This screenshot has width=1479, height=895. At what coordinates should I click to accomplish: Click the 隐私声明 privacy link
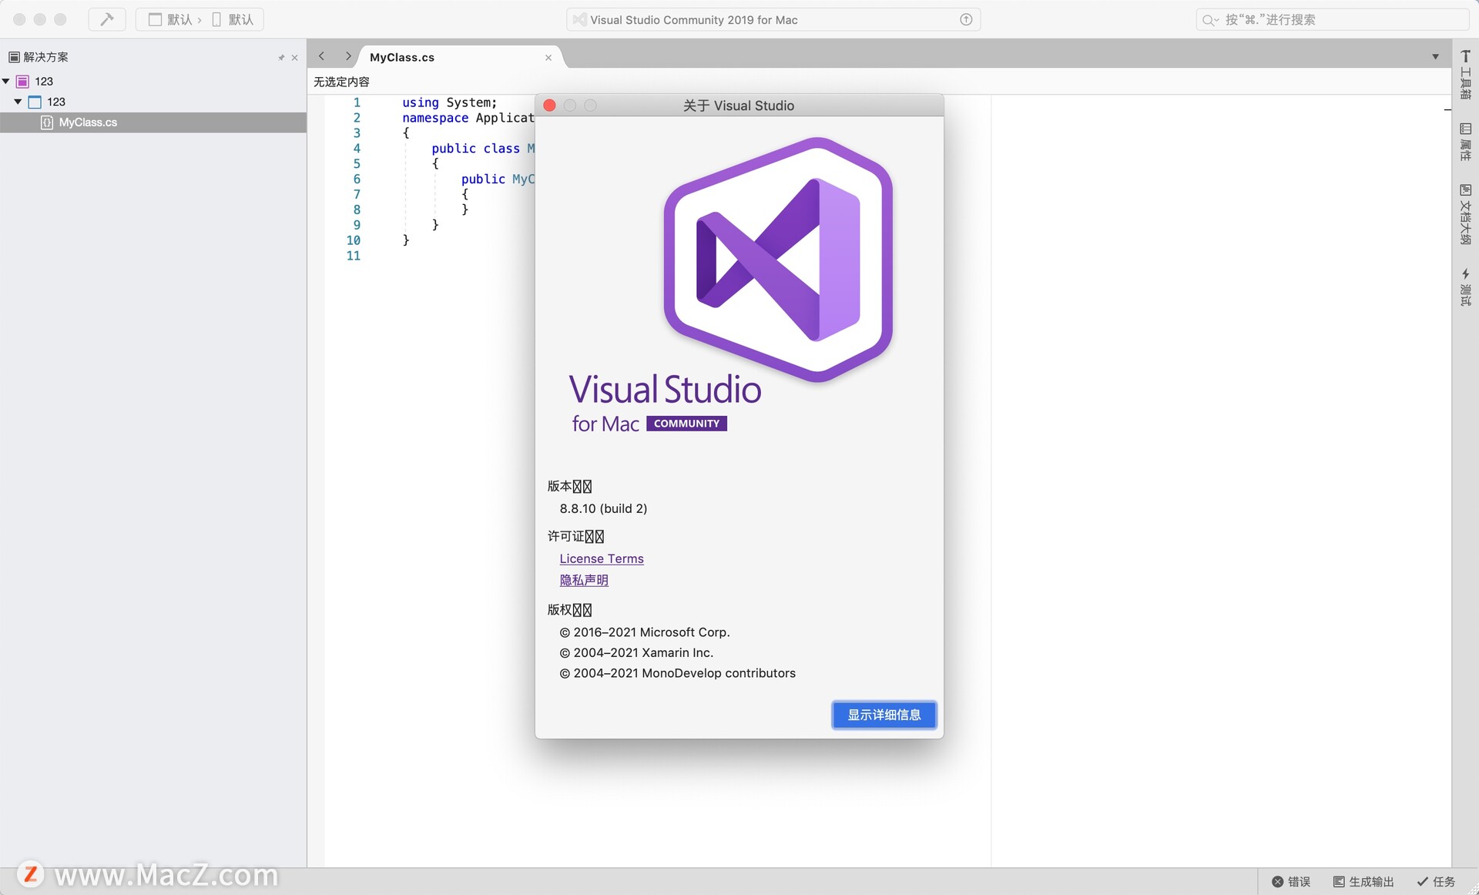pos(583,580)
